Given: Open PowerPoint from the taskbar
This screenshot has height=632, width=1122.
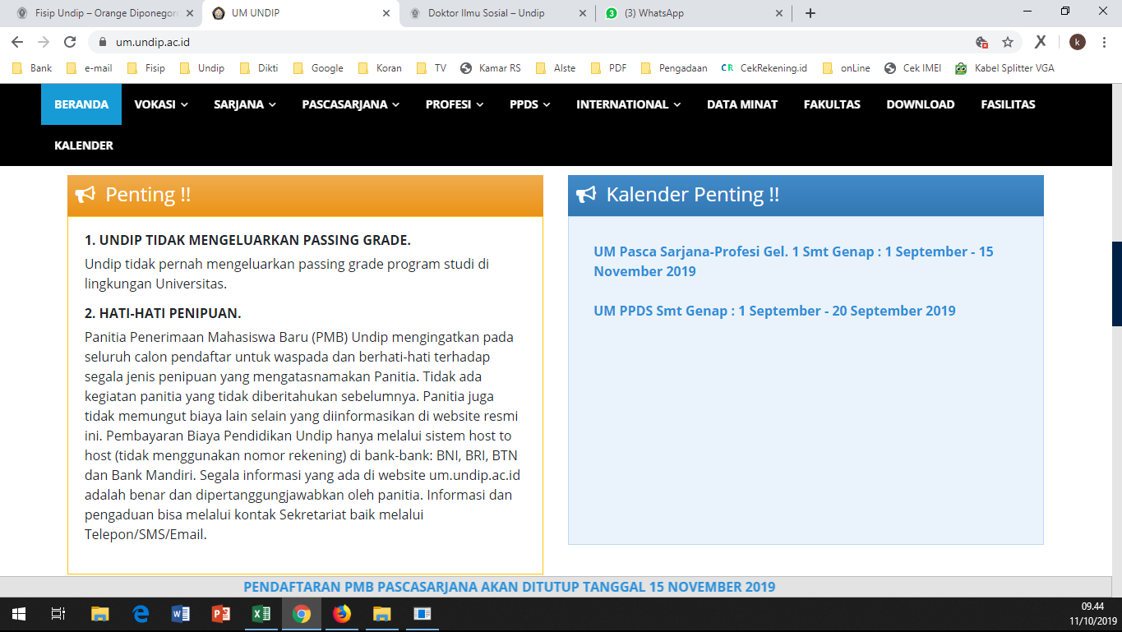Looking at the screenshot, I should pos(221,614).
